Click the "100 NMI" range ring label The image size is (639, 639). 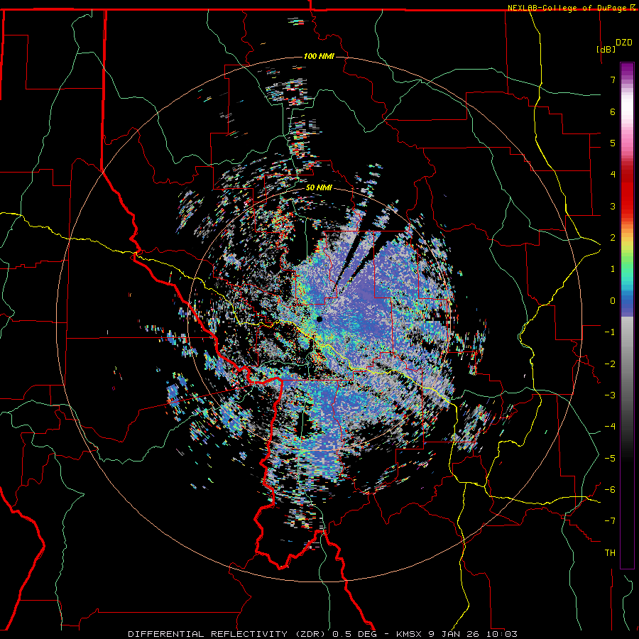pyautogui.click(x=319, y=56)
